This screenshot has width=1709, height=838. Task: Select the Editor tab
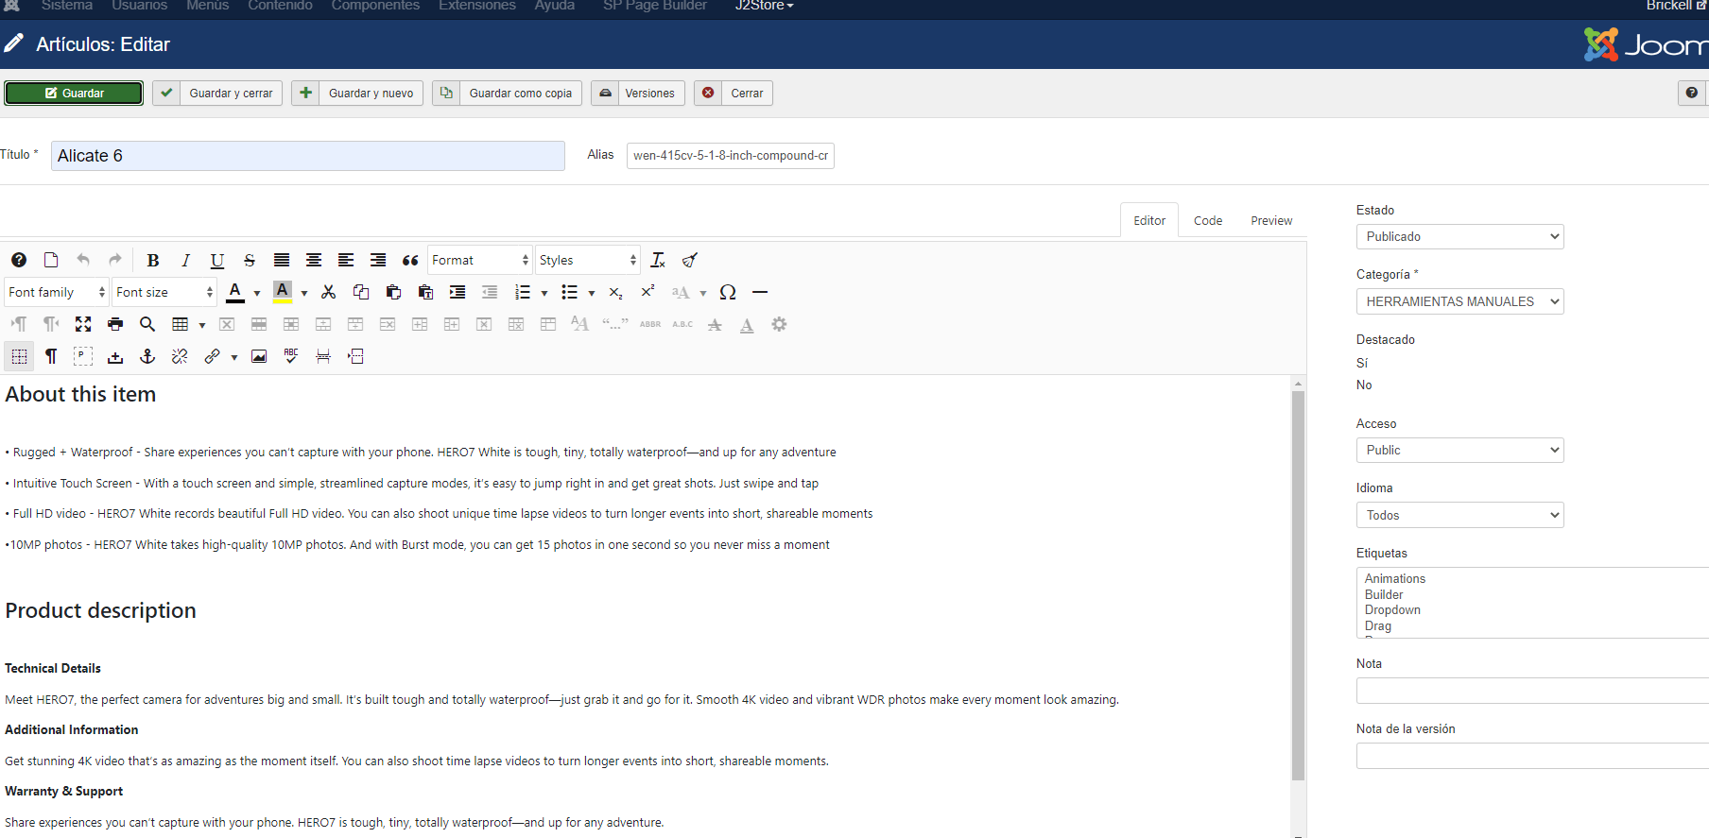1149,220
